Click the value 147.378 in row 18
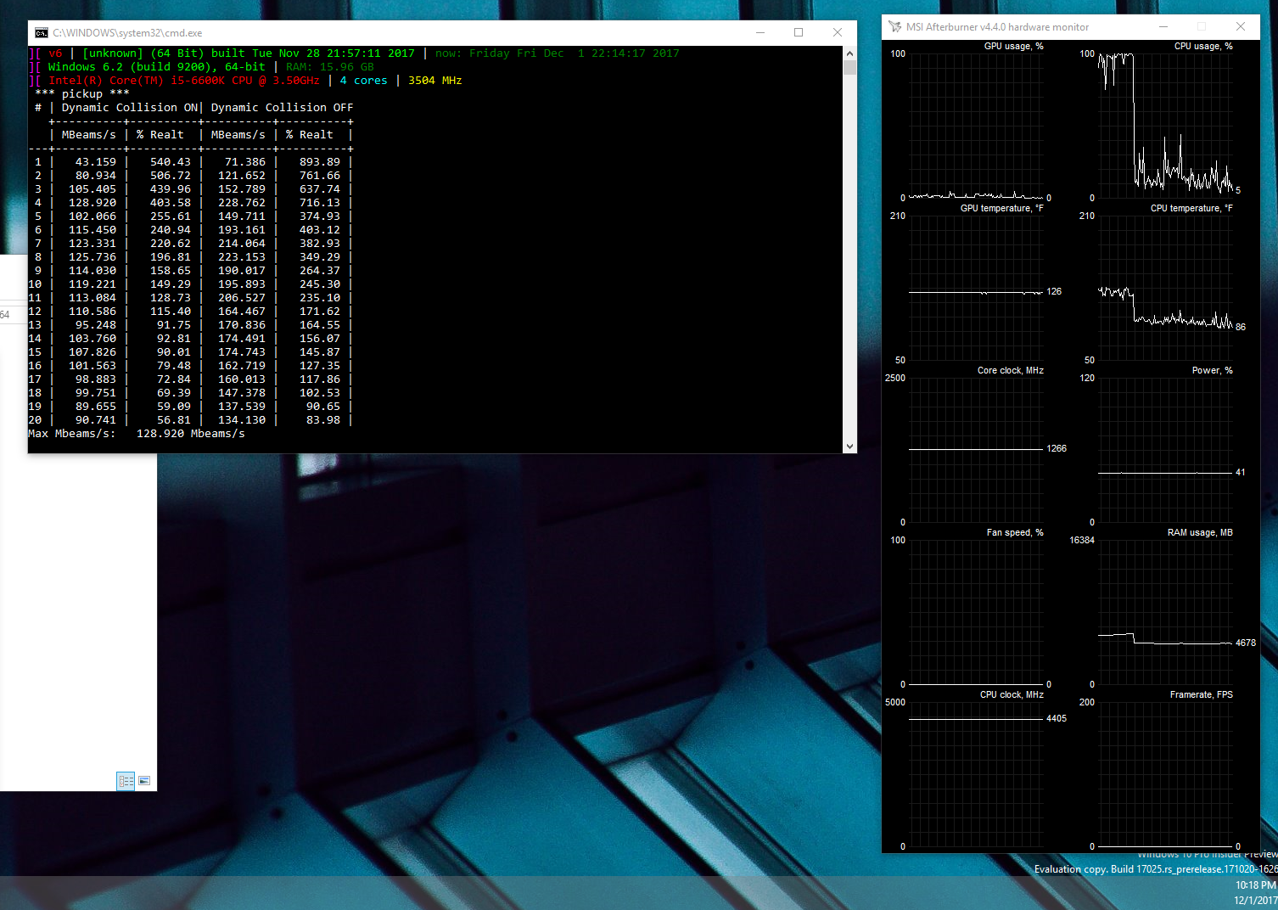The height and width of the screenshot is (910, 1278). pyautogui.click(x=242, y=393)
